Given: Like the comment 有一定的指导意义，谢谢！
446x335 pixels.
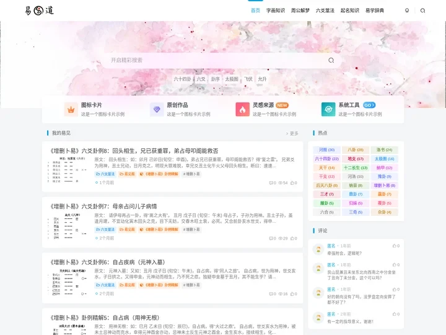Looking at the screenshot, I should (x=394, y=314).
